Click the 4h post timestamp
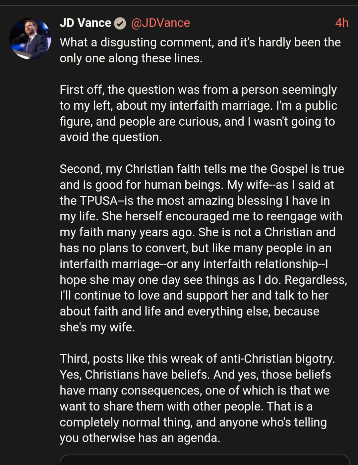Screen dimensions: 358x465 [341, 23]
